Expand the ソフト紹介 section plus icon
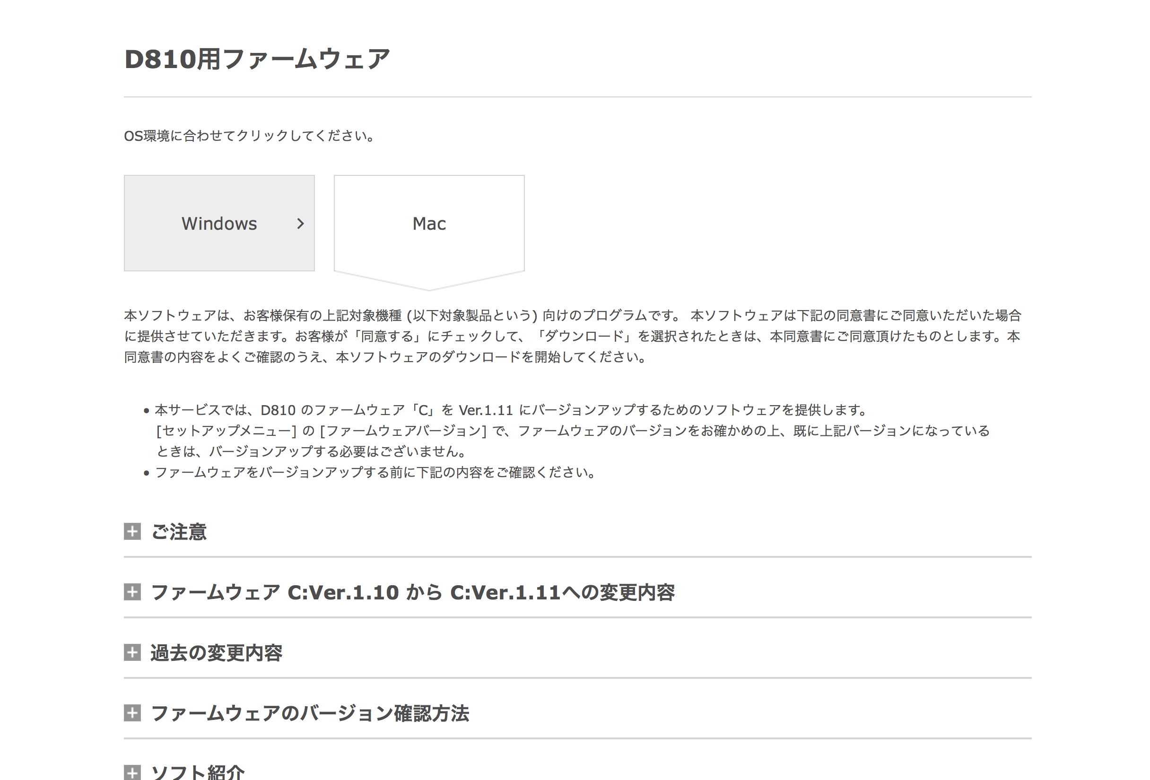 (x=132, y=772)
